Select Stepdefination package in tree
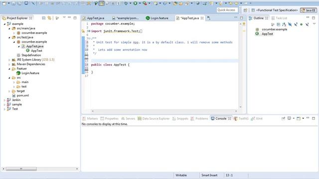319x179 pixels. 31,55
